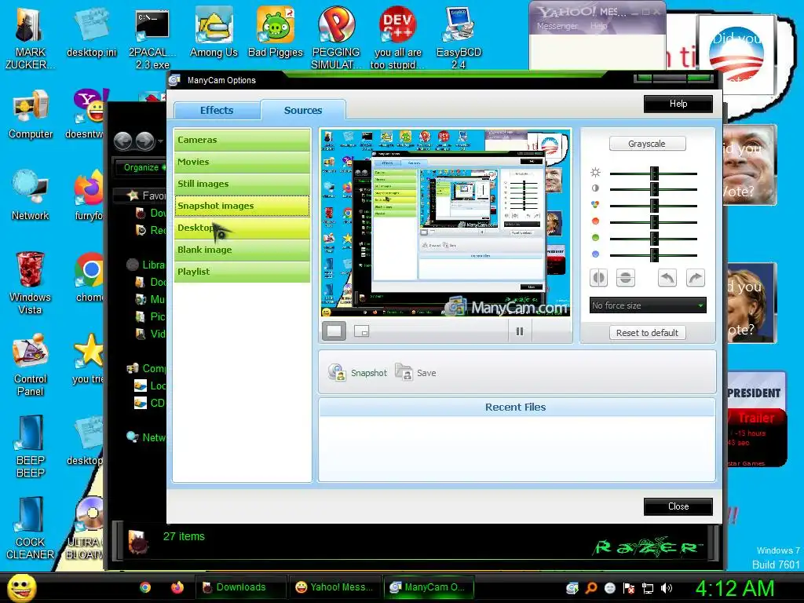Launch Firefox from taskbar
Image resolution: width=804 pixels, height=603 pixels.
click(x=177, y=587)
